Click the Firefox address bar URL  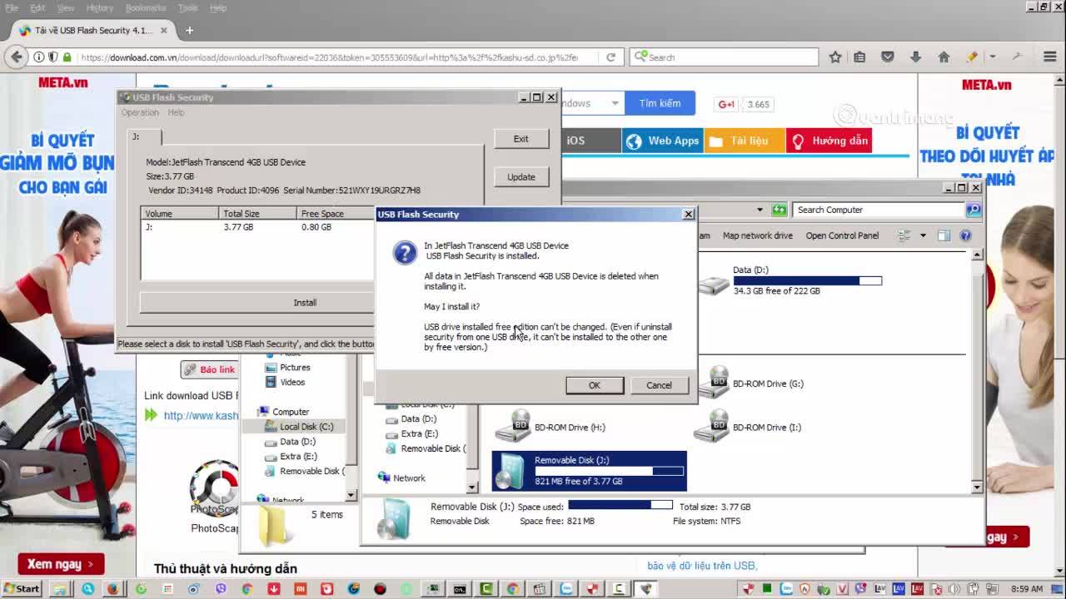click(x=329, y=57)
